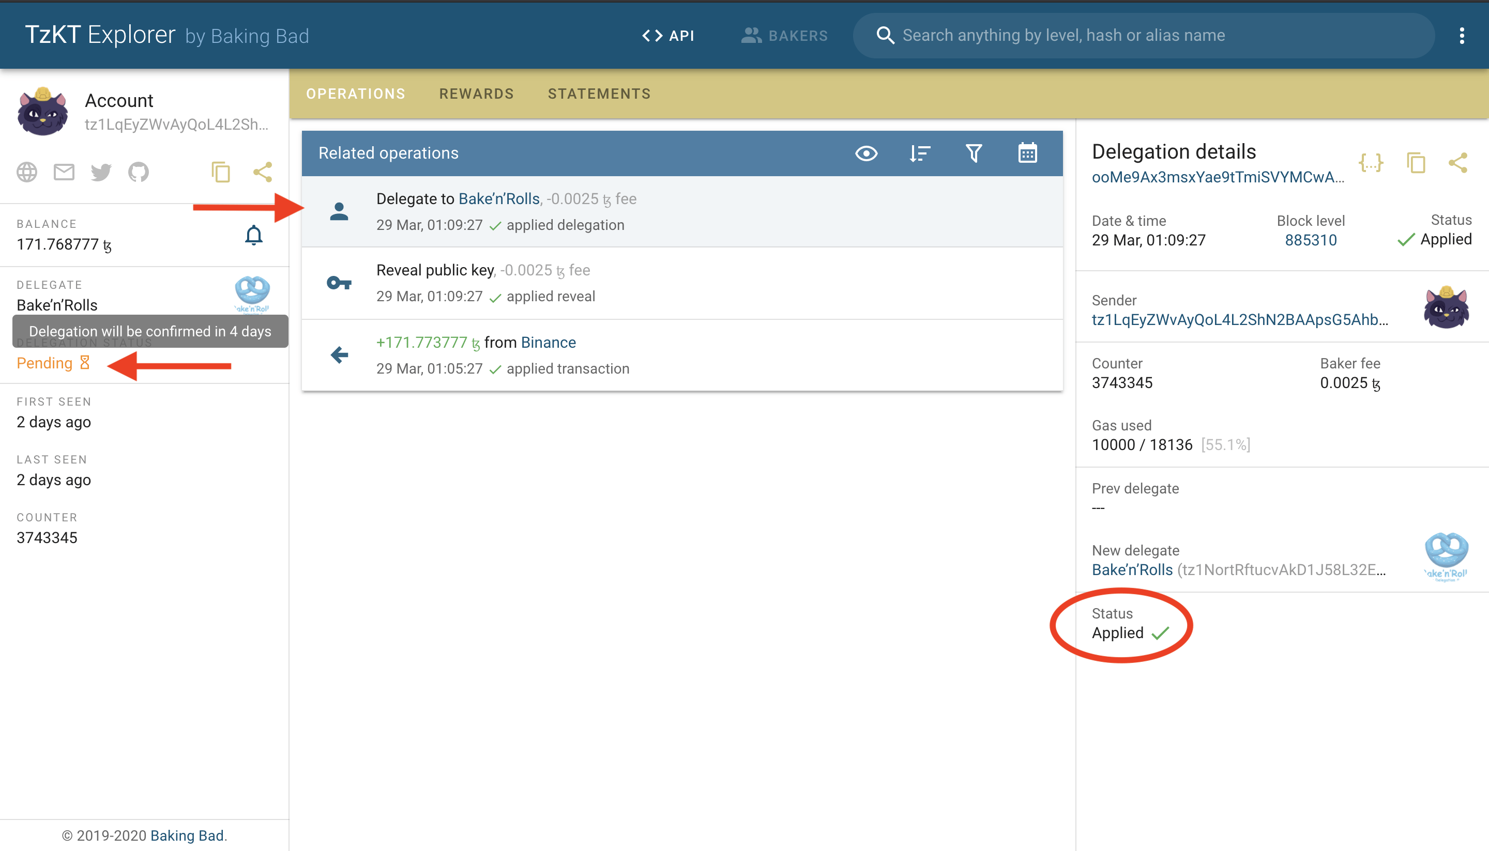Open the Bakers page from header
Viewport: 1489px width, 851px height.
click(784, 36)
